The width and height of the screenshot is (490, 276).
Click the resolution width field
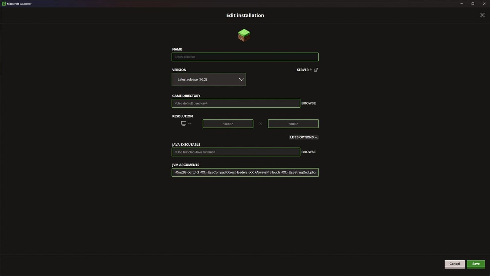pyautogui.click(x=228, y=124)
